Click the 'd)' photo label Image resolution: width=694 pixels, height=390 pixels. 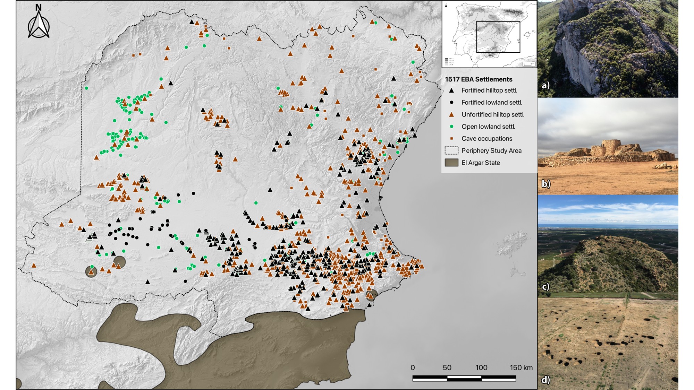546,380
